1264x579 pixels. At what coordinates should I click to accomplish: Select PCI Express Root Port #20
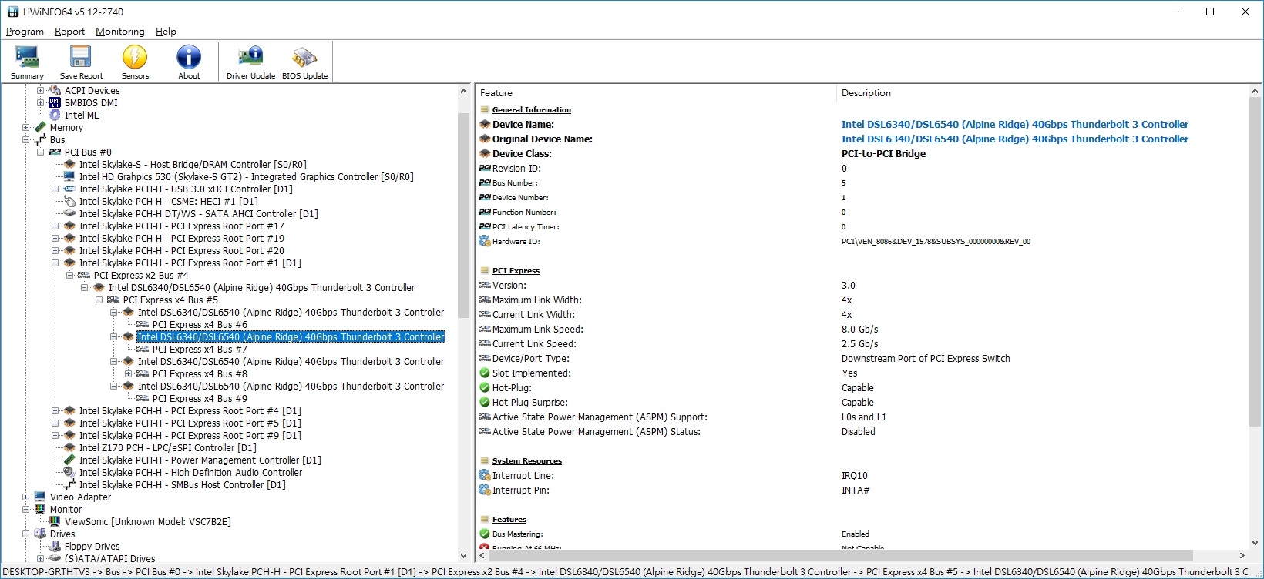point(181,250)
